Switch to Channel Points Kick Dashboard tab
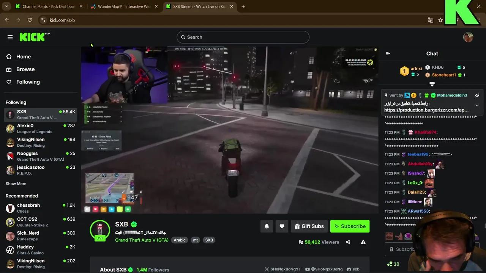Screen dimensions: 486x273 (x=49, y=6)
